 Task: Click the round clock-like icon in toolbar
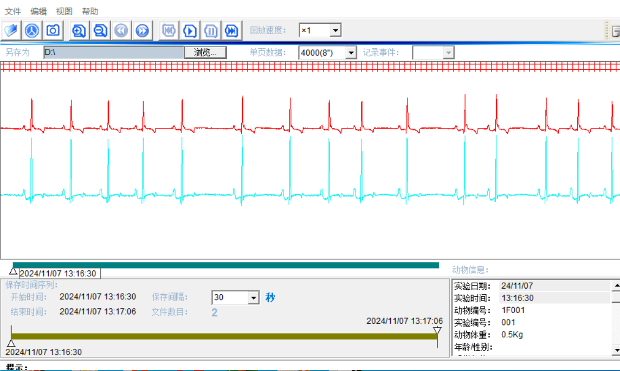click(x=32, y=30)
